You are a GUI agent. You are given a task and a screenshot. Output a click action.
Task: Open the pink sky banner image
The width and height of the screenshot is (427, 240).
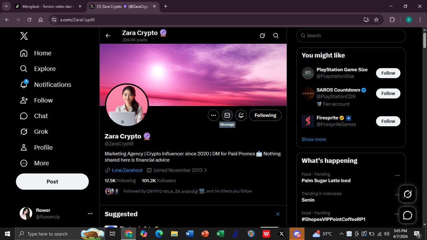193,75
